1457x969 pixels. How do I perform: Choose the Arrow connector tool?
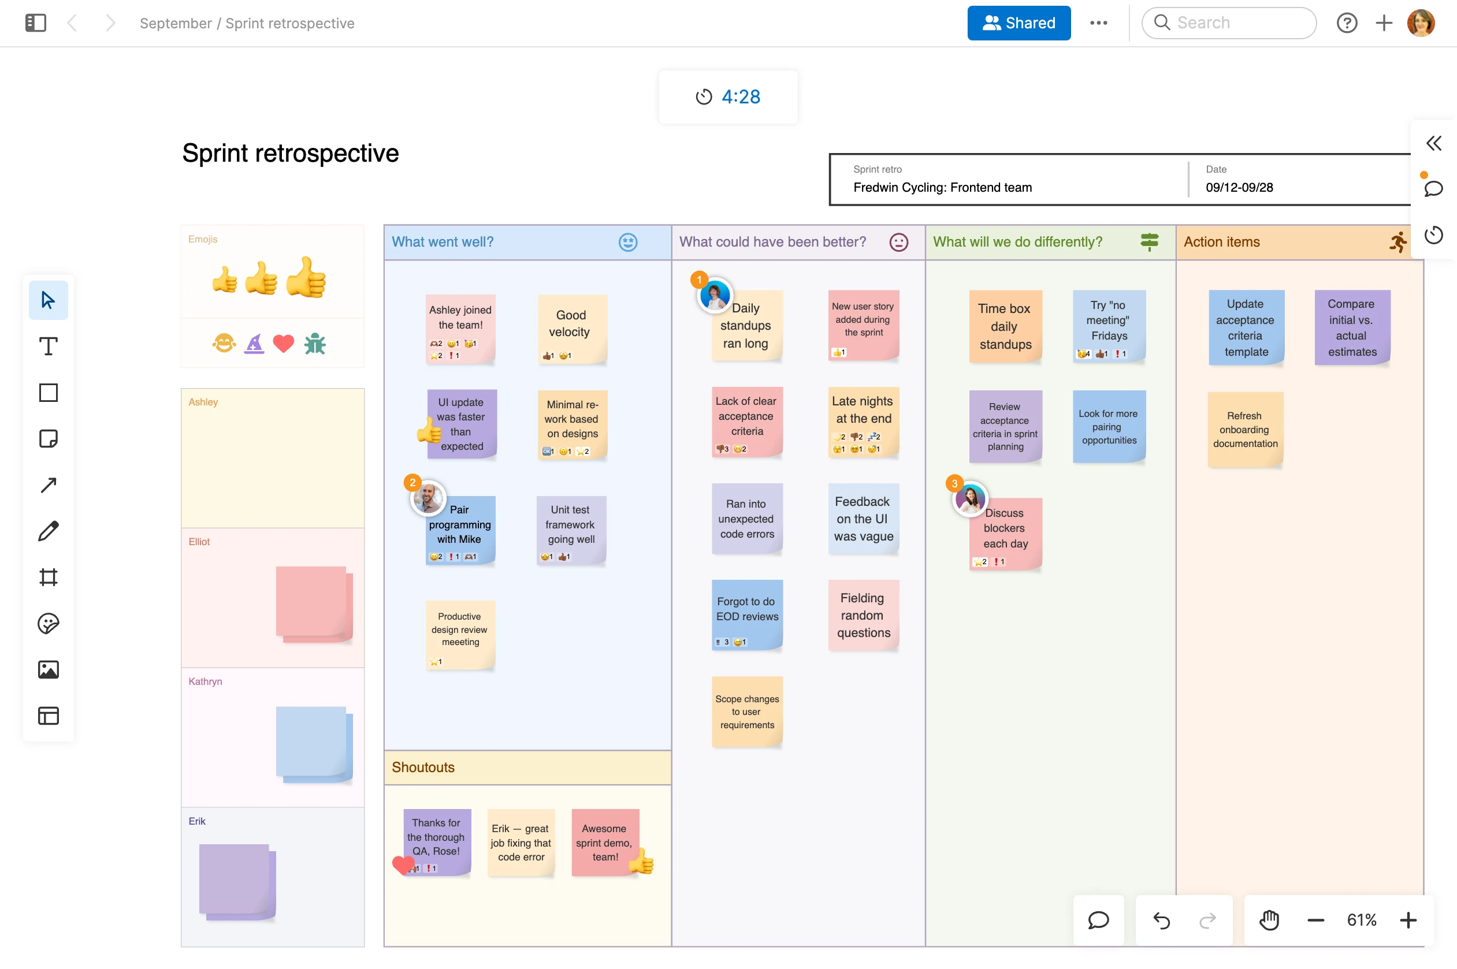click(x=48, y=485)
